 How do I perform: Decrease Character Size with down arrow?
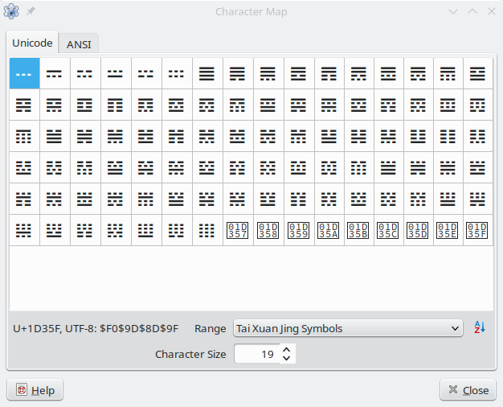[x=287, y=358]
